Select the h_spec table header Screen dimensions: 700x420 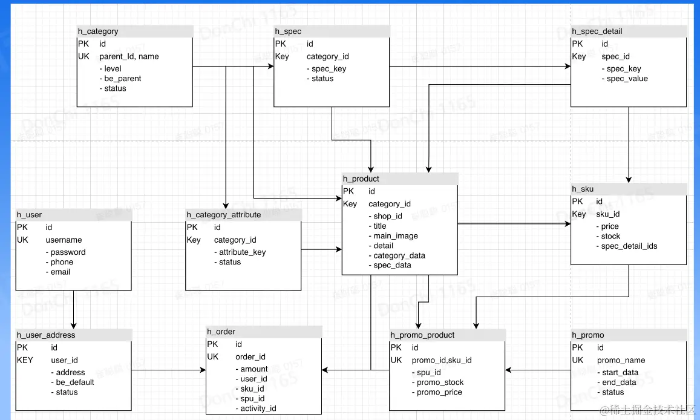(x=332, y=31)
